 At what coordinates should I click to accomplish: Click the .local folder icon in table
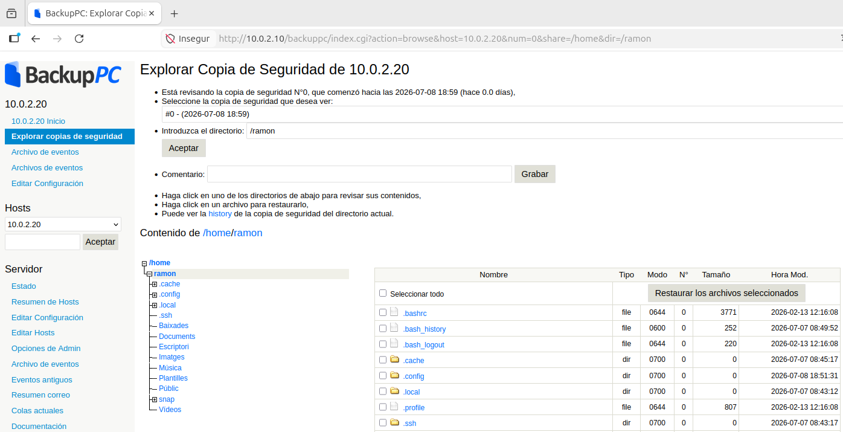coord(394,391)
